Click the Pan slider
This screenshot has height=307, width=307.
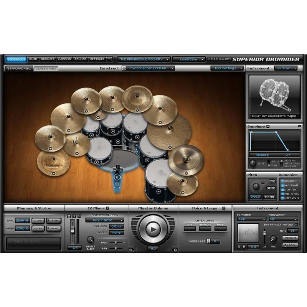tap(116, 248)
